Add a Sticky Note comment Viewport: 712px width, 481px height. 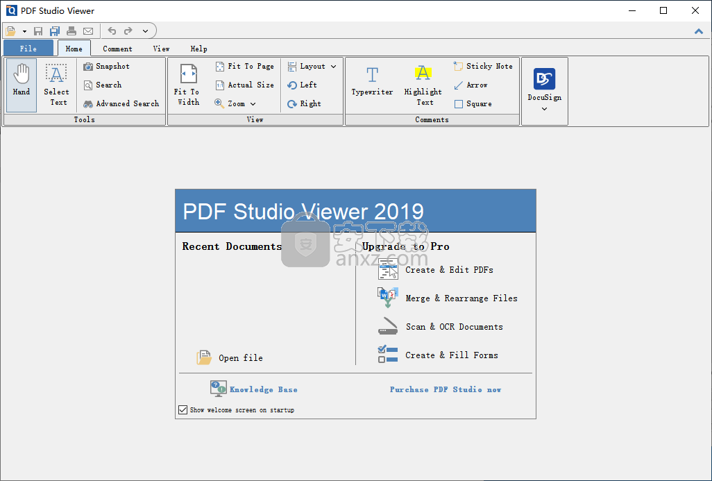tap(483, 67)
